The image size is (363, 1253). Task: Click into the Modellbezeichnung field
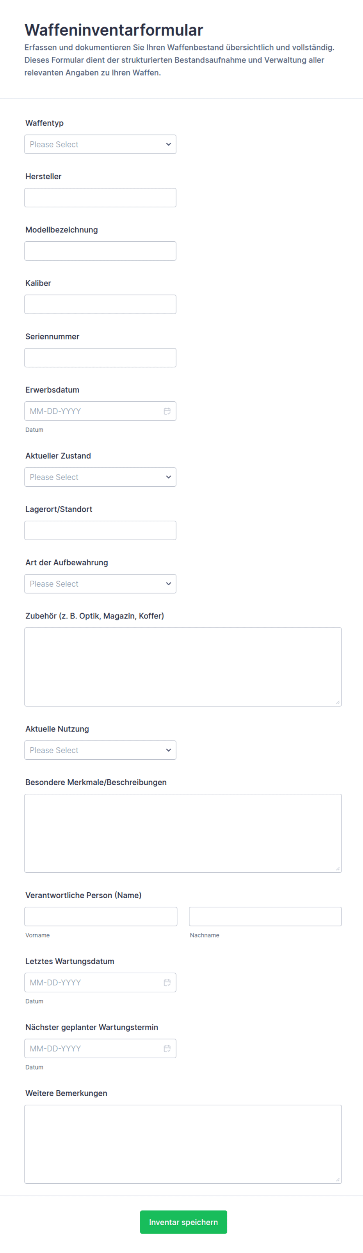(x=100, y=251)
